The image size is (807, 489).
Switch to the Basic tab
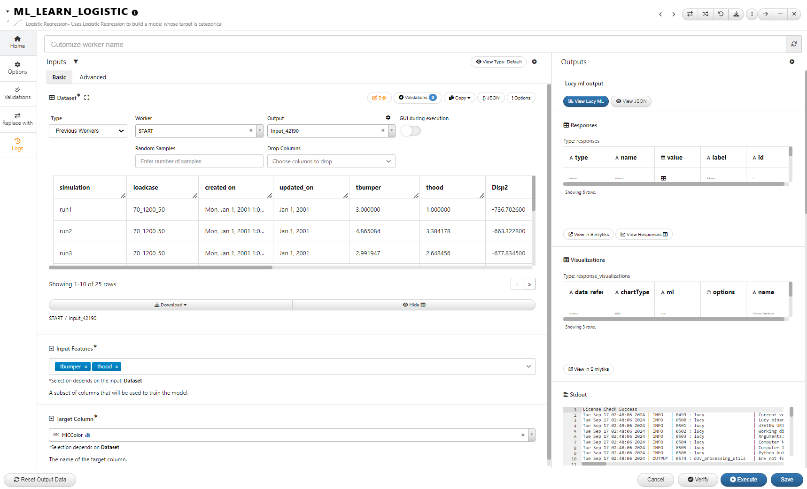[59, 77]
